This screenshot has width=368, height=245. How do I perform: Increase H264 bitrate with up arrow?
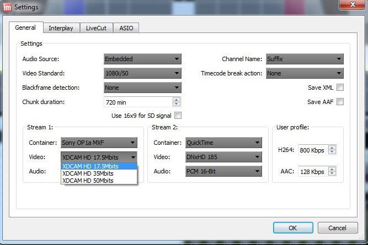332,148
